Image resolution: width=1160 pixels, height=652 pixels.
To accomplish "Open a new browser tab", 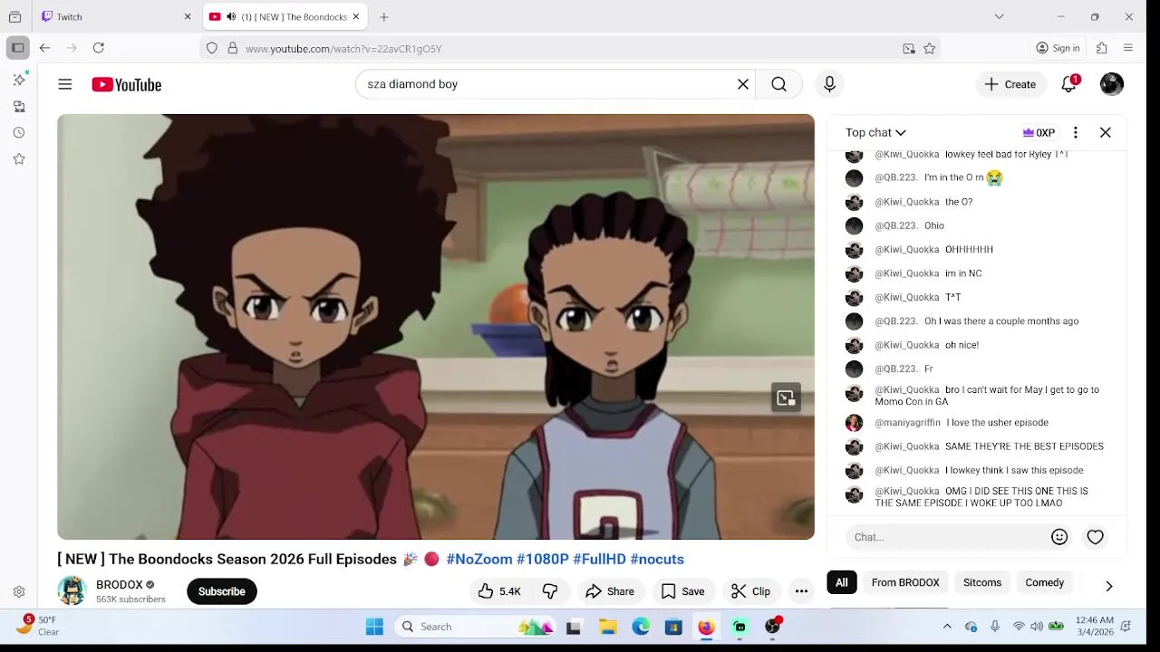I will coord(384,16).
